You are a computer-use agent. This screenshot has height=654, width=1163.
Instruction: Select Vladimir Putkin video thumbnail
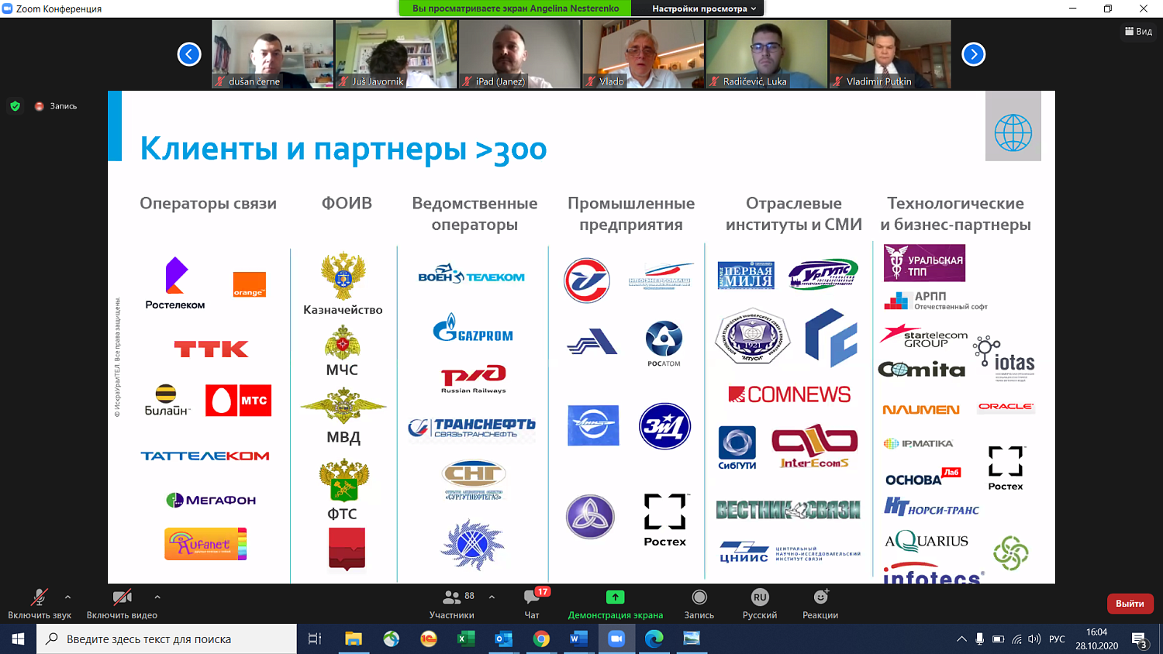point(890,54)
